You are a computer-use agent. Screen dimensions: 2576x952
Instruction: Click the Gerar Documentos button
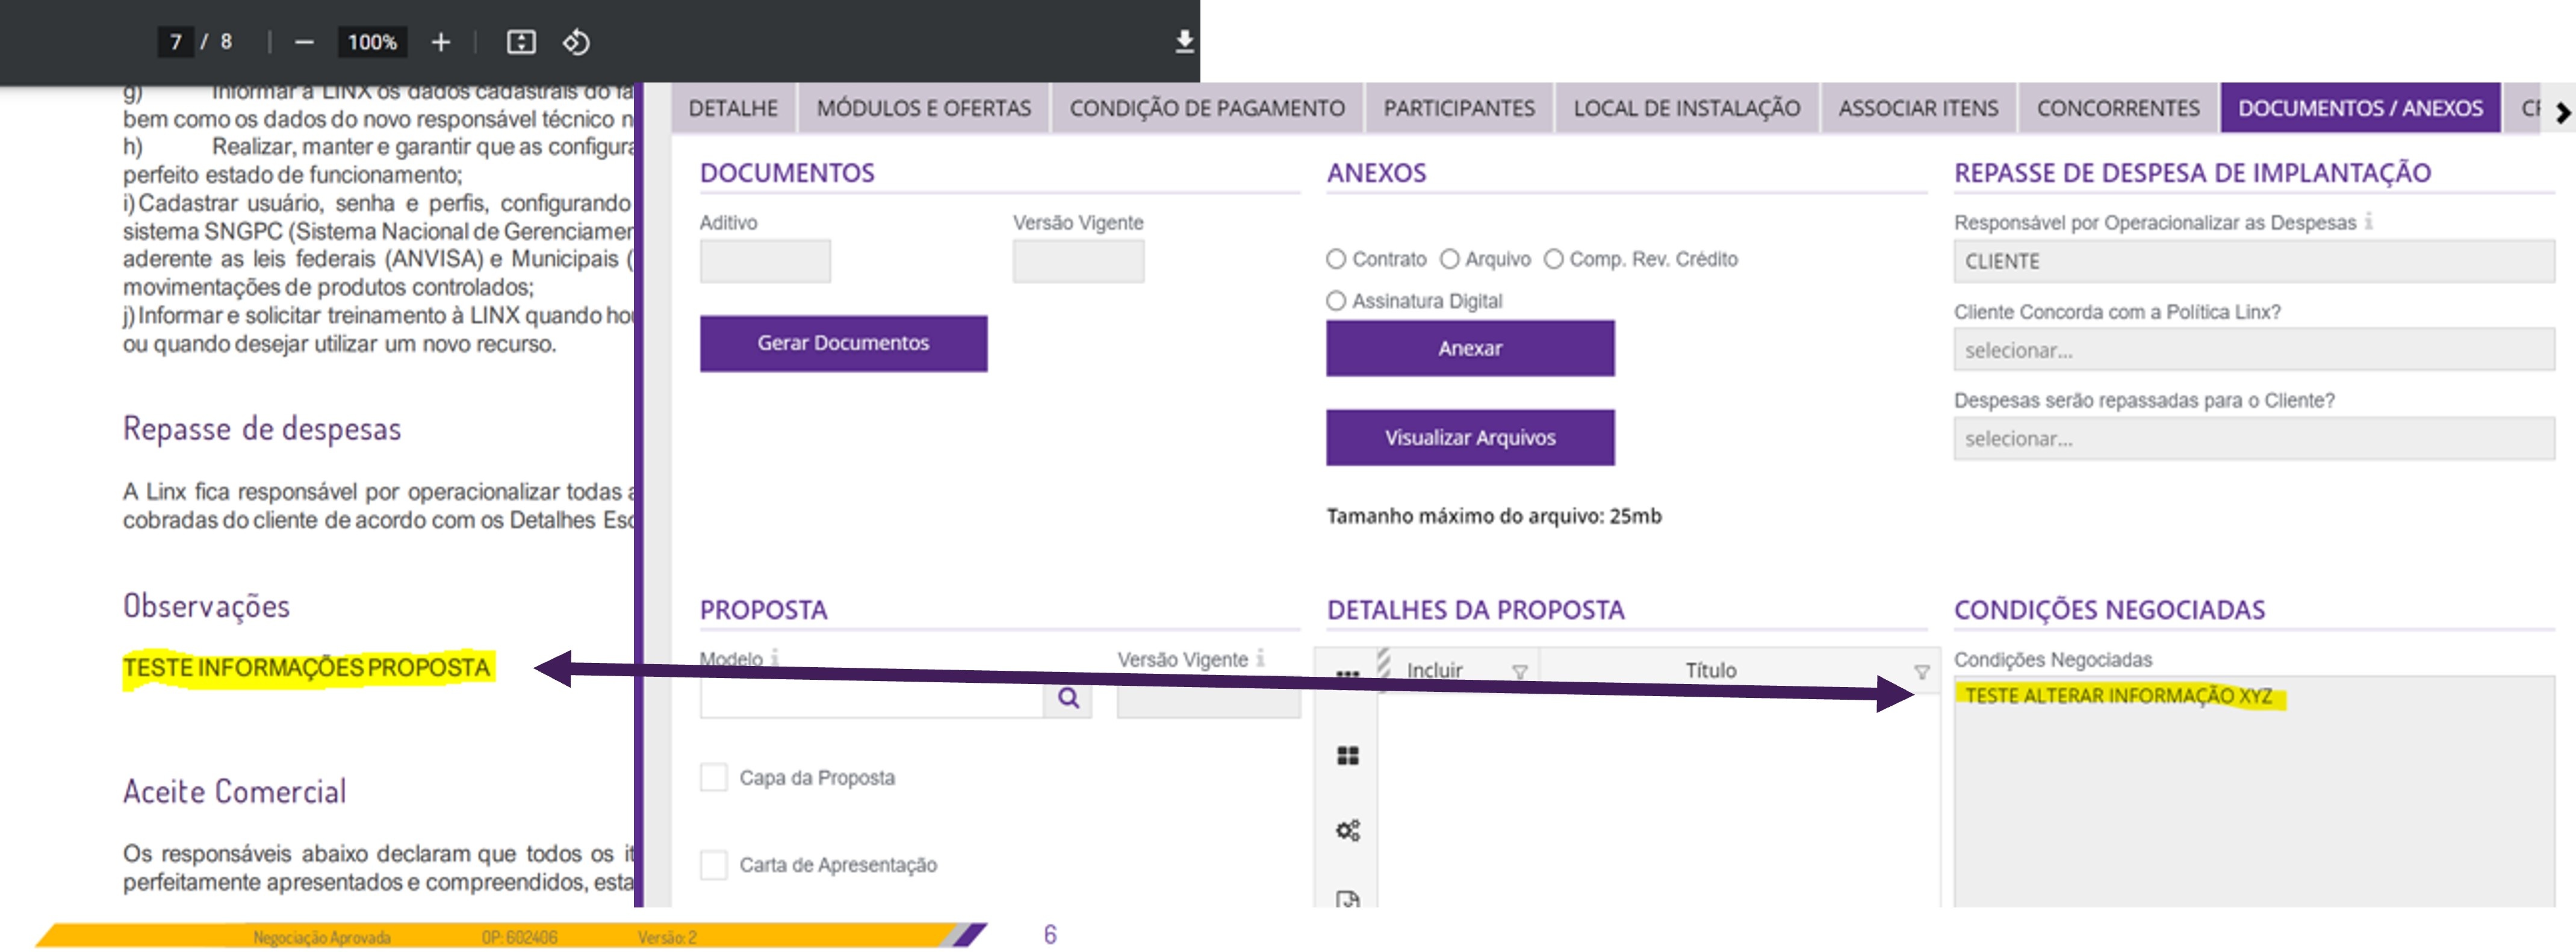843,343
